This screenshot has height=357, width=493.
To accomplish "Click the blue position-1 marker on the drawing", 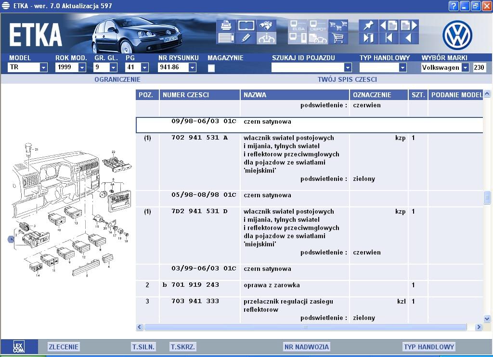I will (11, 240).
